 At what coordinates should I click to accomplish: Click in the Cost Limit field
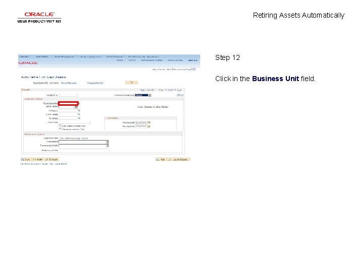tap(74, 122)
